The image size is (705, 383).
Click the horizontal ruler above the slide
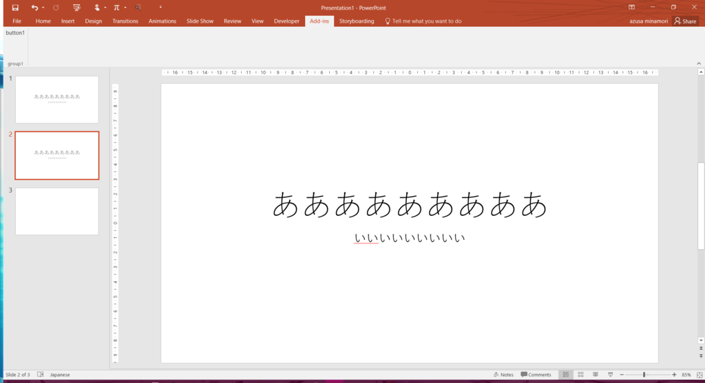pyautogui.click(x=410, y=72)
